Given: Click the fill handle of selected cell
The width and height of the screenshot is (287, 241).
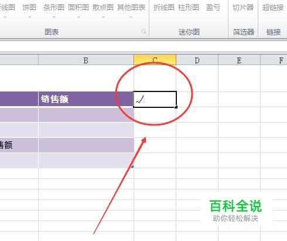Looking at the screenshot, I should (x=176, y=107).
